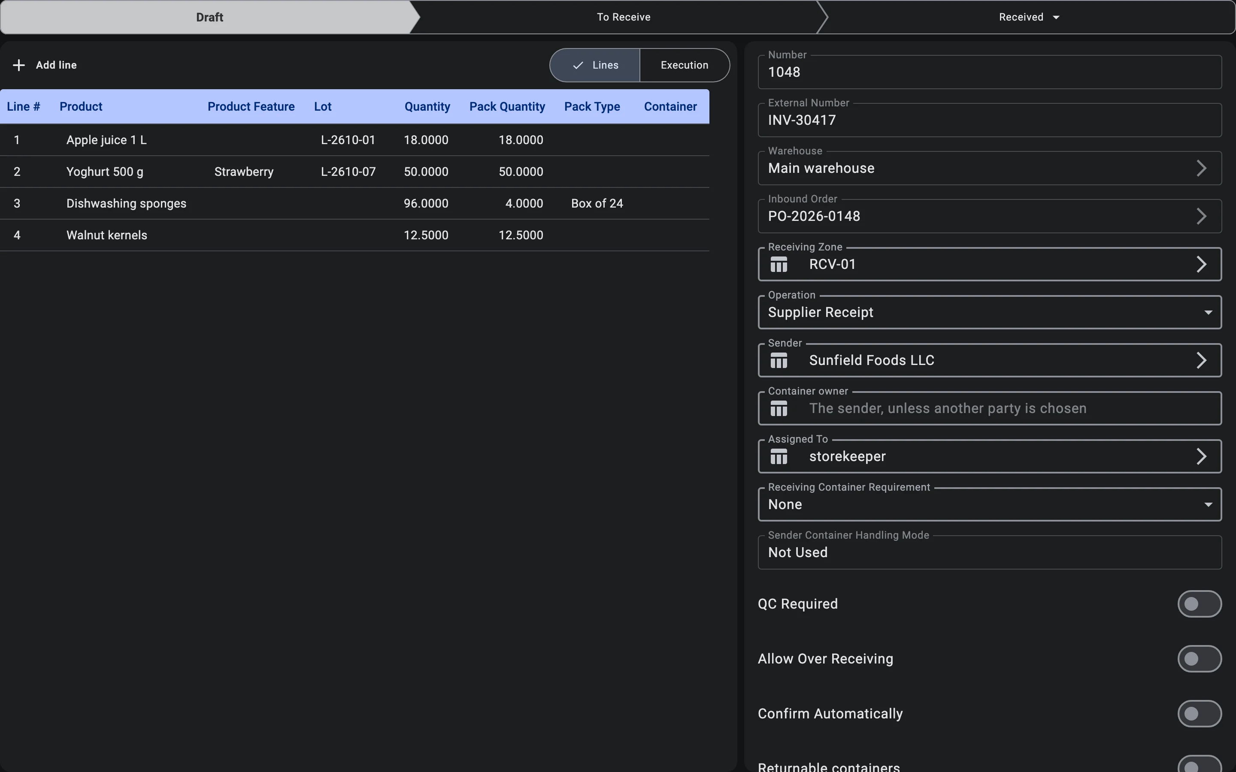The image size is (1236, 772).
Task: Select the Yoghurt 500 g row
Action: (x=354, y=172)
